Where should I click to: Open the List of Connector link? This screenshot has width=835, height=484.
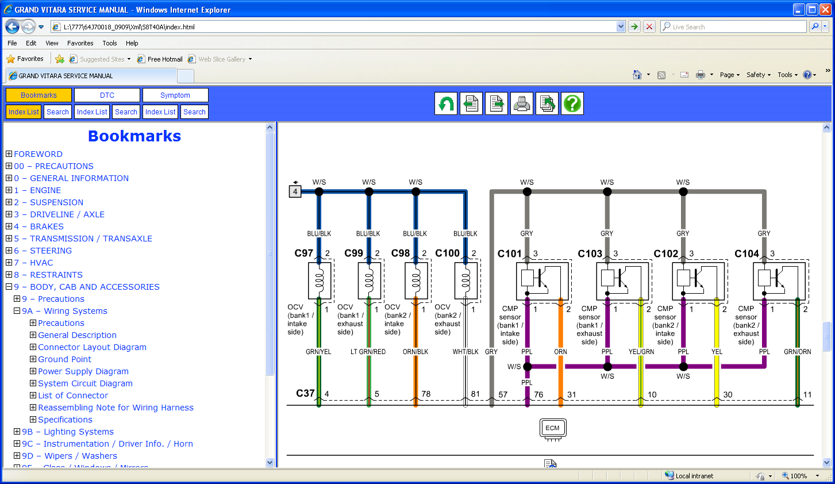73,395
